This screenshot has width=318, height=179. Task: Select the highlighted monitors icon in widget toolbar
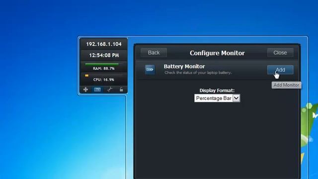(97, 89)
